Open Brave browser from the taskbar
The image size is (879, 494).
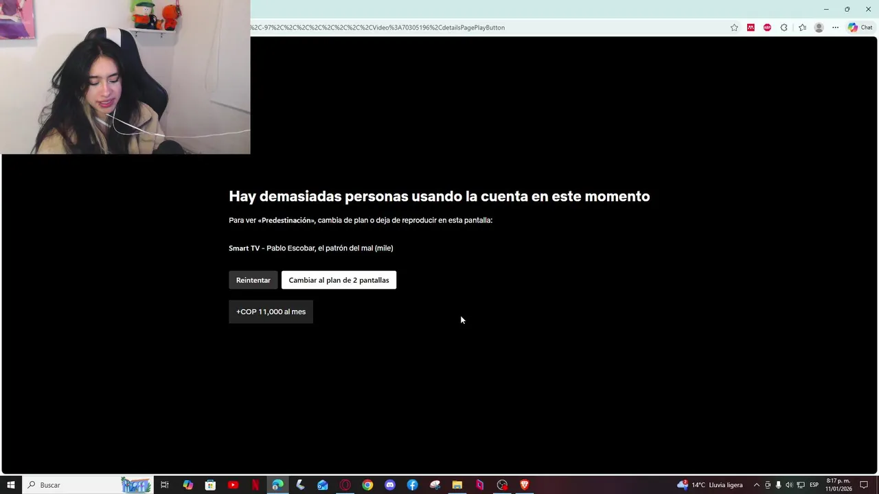(x=525, y=485)
